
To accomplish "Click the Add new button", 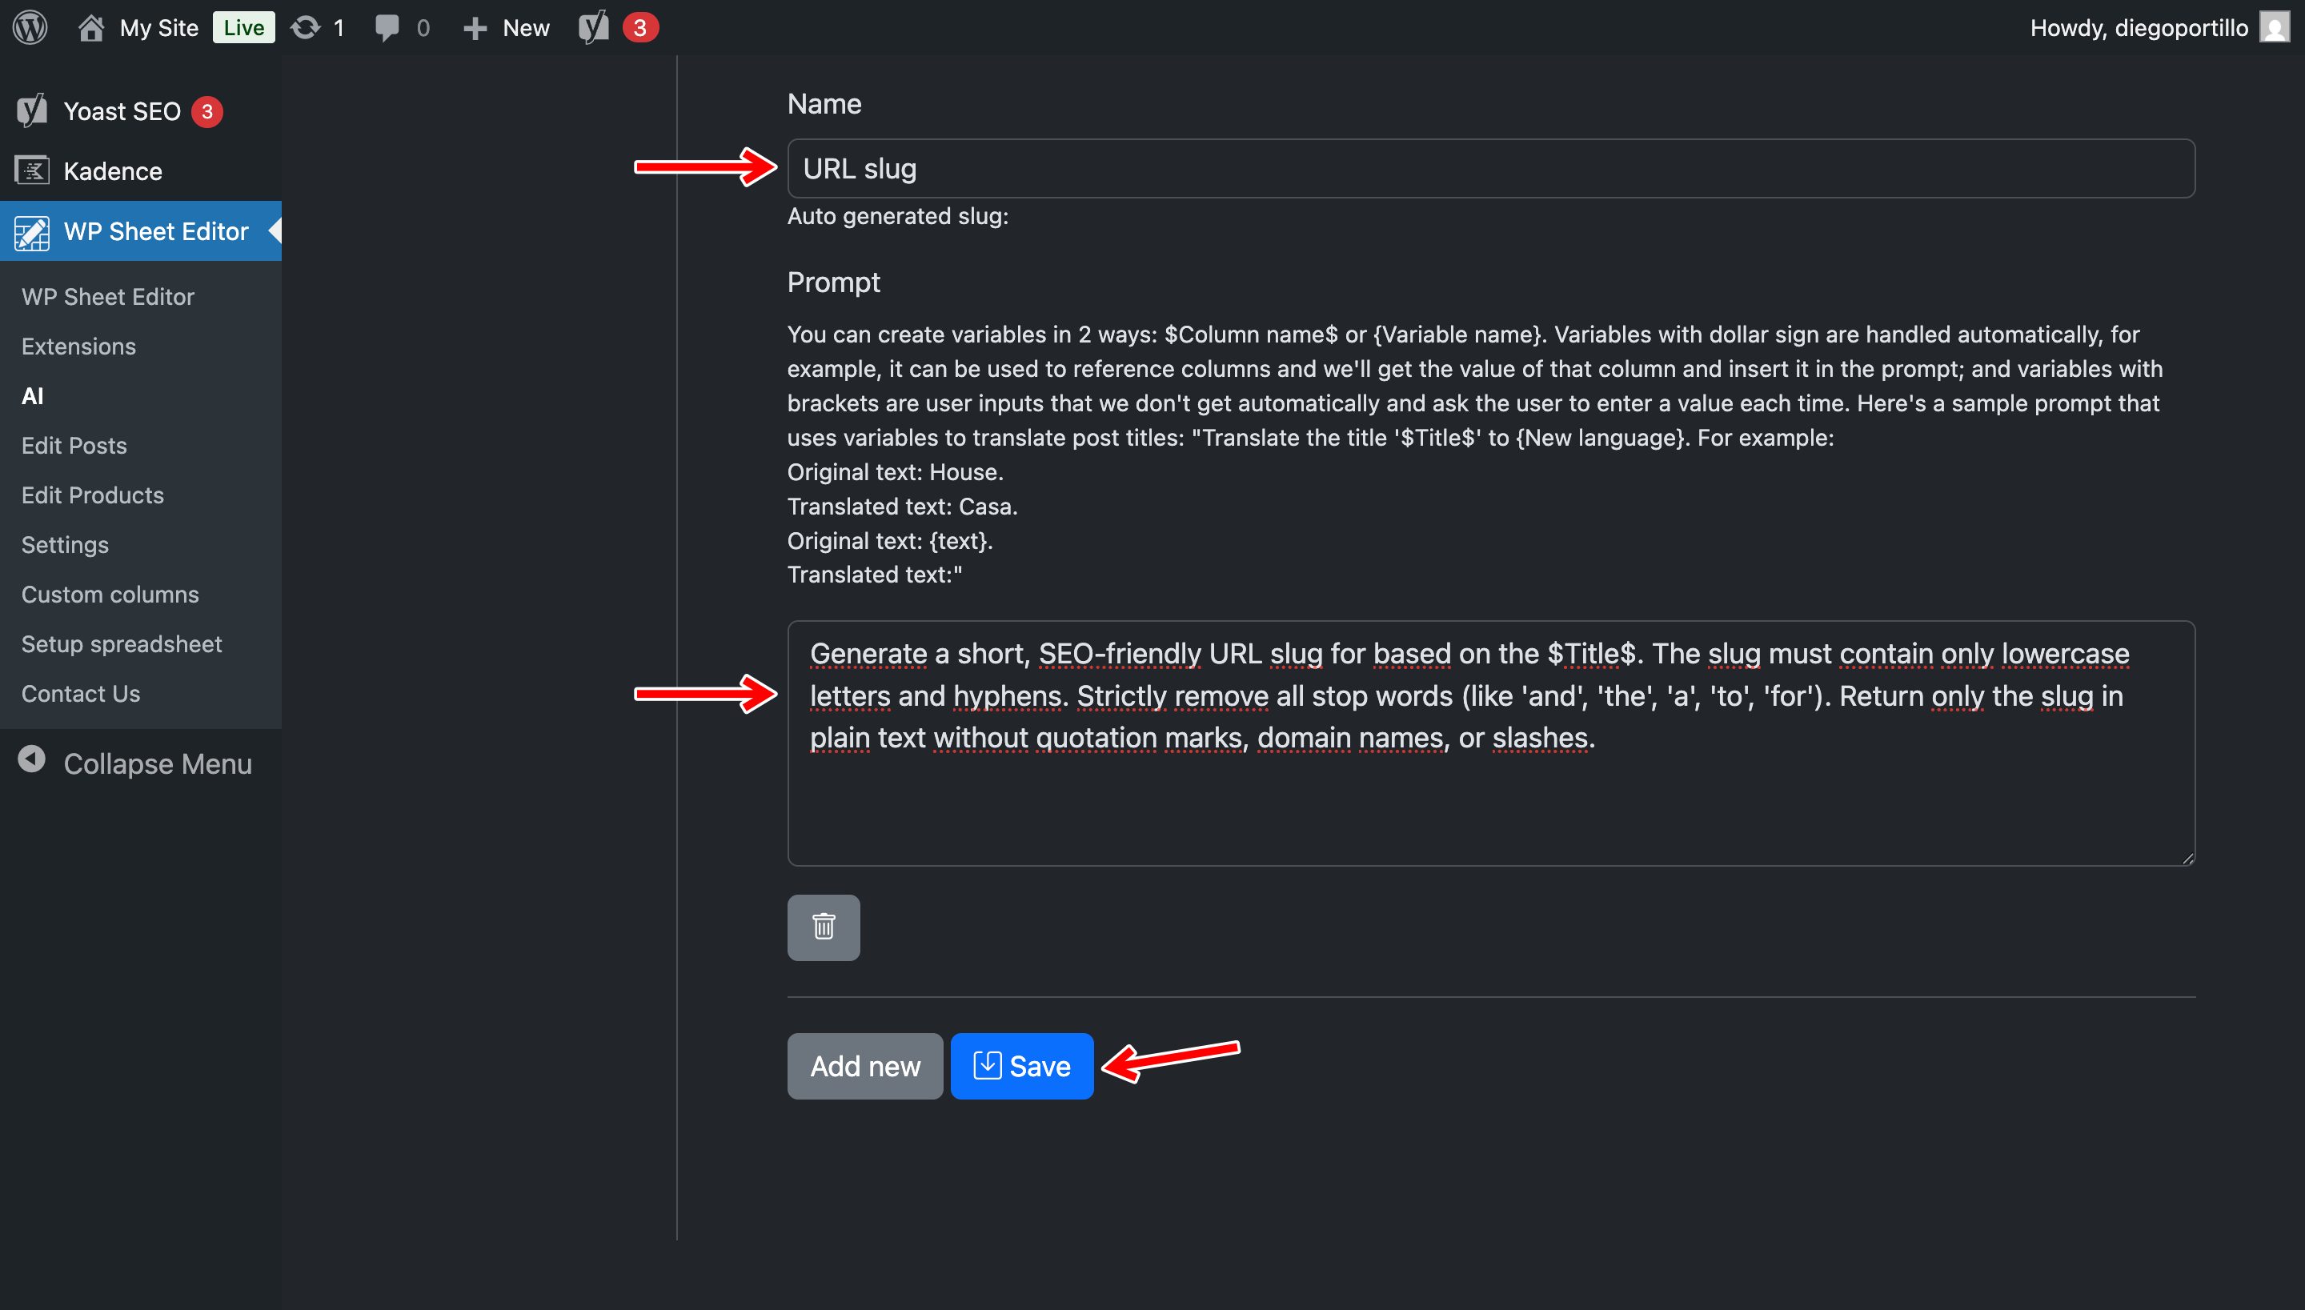I will pyautogui.click(x=864, y=1065).
